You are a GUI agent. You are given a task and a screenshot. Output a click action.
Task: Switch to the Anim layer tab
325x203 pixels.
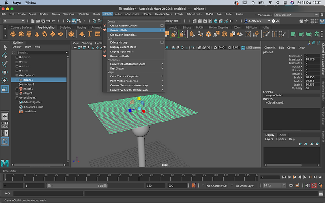click(x=283, y=135)
